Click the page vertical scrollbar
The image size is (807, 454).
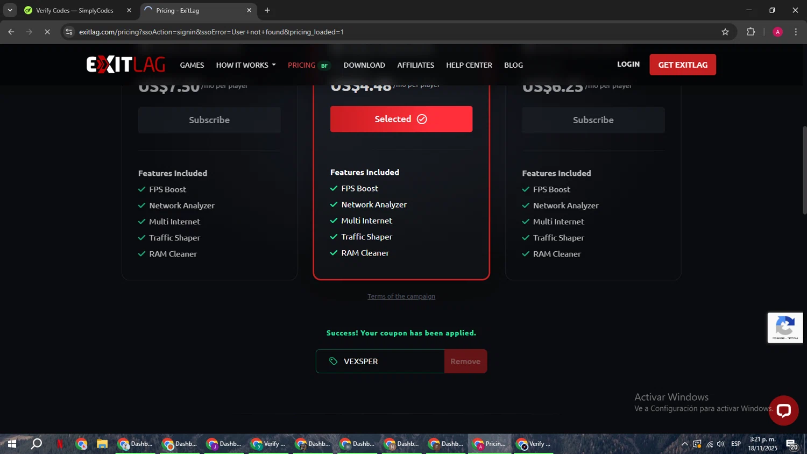[x=804, y=170]
